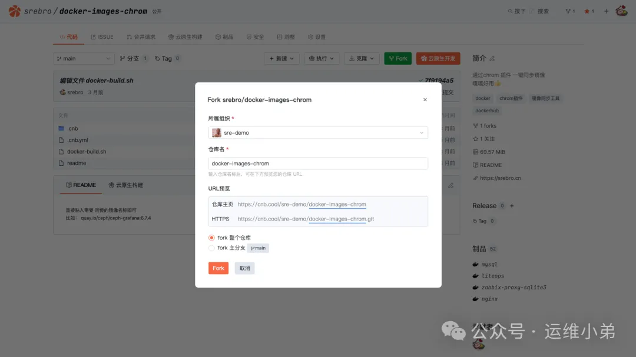Switch to the 制品 tab
The height and width of the screenshot is (357, 636).
click(x=224, y=37)
